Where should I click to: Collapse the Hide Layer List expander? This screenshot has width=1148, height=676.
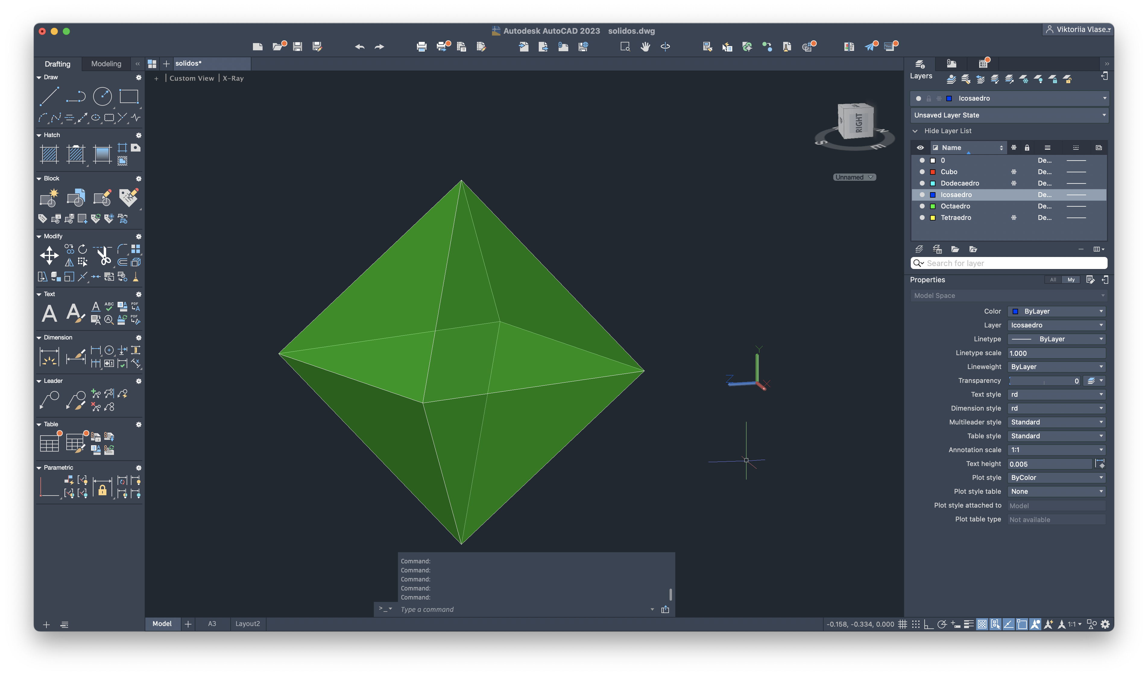(x=915, y=131)
